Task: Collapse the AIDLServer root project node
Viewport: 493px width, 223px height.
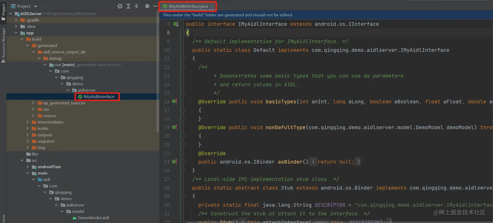Action: 10,14
